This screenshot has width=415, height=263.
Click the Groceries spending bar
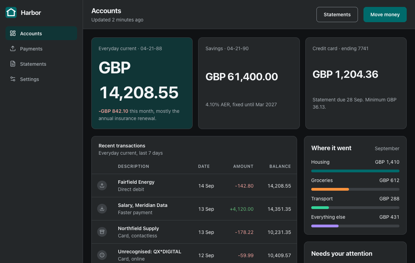355,189
